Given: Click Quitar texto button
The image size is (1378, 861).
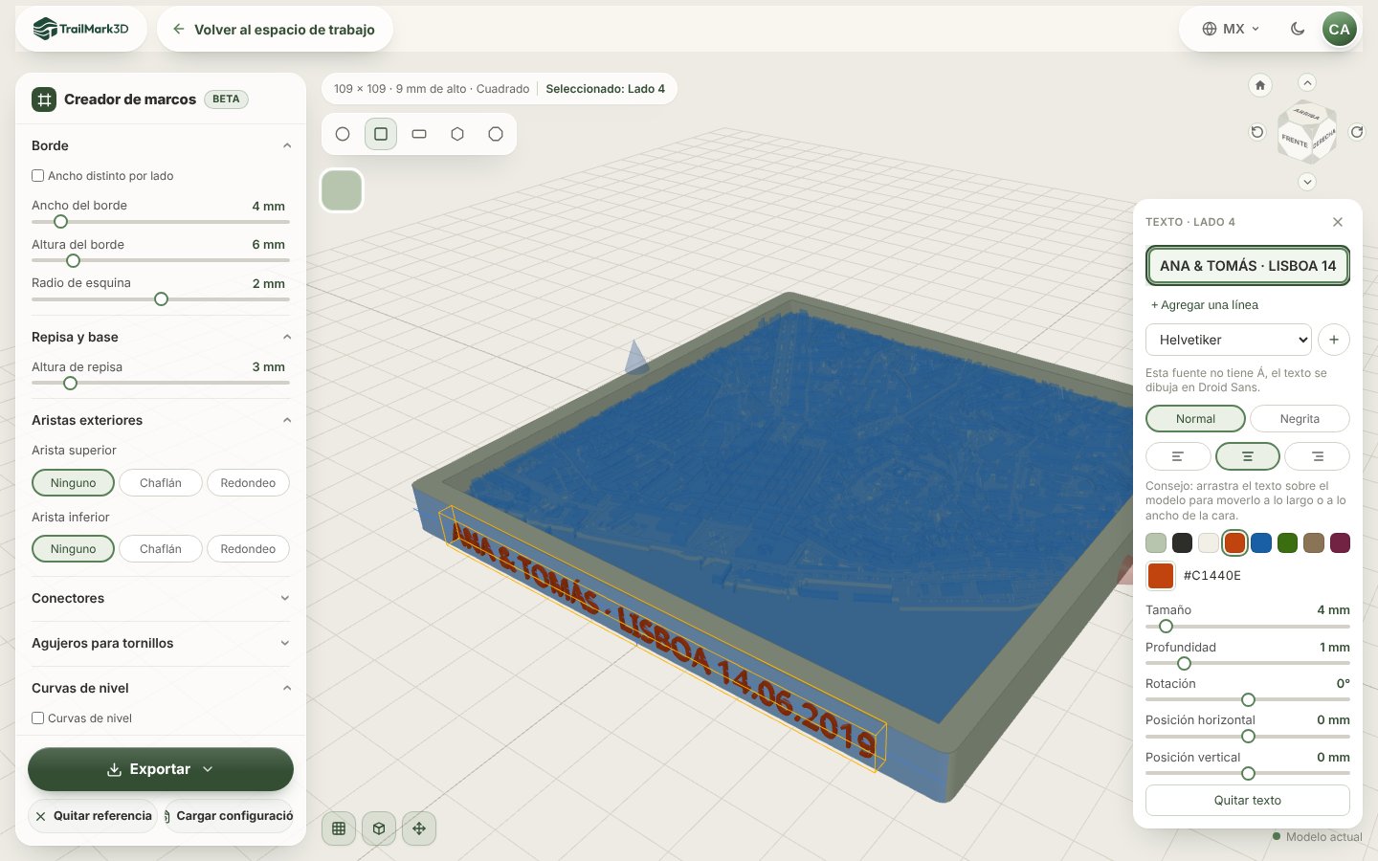Looking at the screenshot, I should click(x=1248, y=801).
